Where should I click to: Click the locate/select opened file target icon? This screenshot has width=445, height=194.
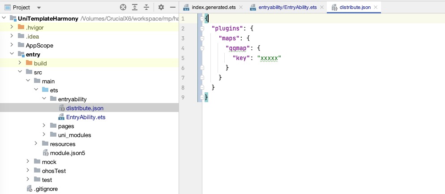tap(123, 8)
